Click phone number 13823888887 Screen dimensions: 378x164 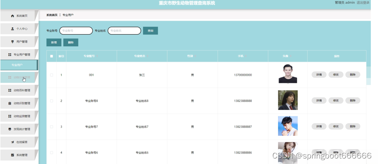tap(243, 126)
